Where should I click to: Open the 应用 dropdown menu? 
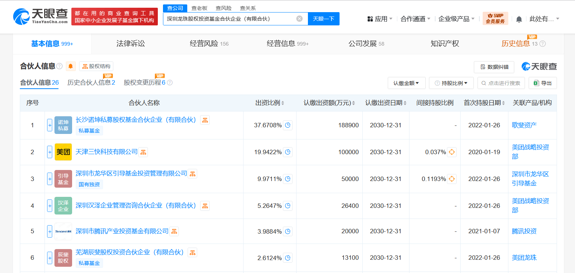380,19
